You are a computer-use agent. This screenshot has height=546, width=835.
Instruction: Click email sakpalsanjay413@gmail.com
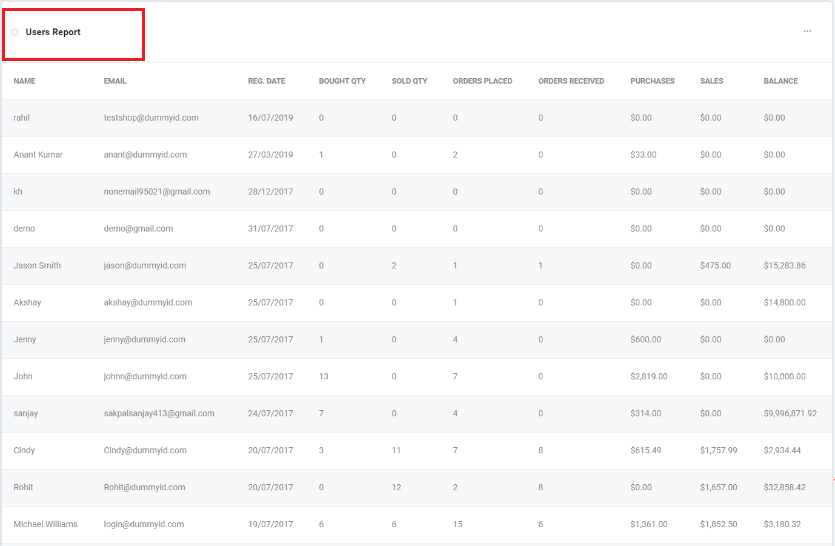(159, 414)
